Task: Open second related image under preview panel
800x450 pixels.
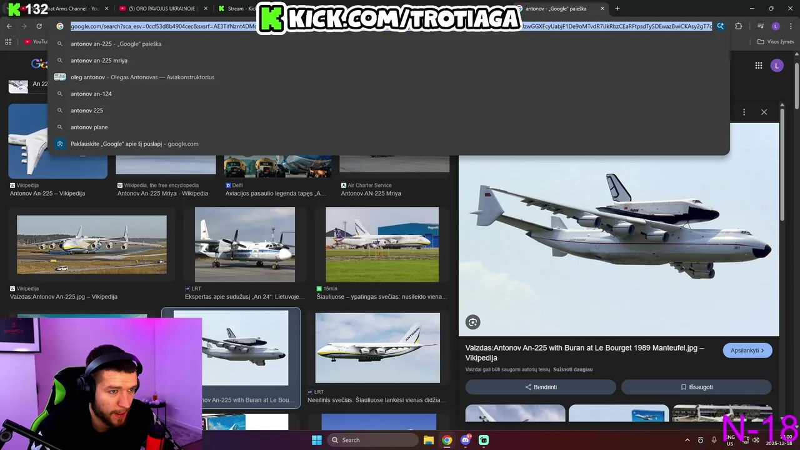Action: pyautogui.click(x=619, y=413)
